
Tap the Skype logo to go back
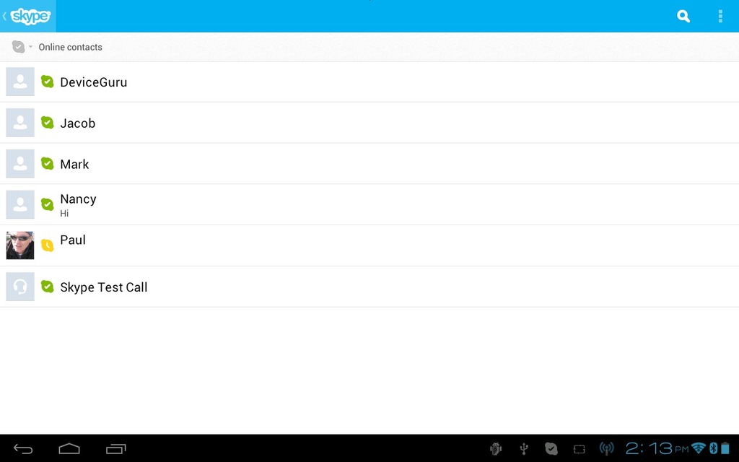click(x=28, y=16)
